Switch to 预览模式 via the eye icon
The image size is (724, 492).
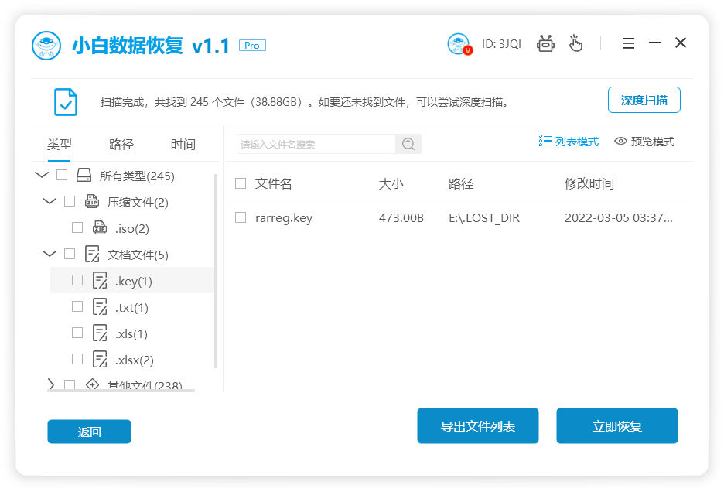click(620, 142)
